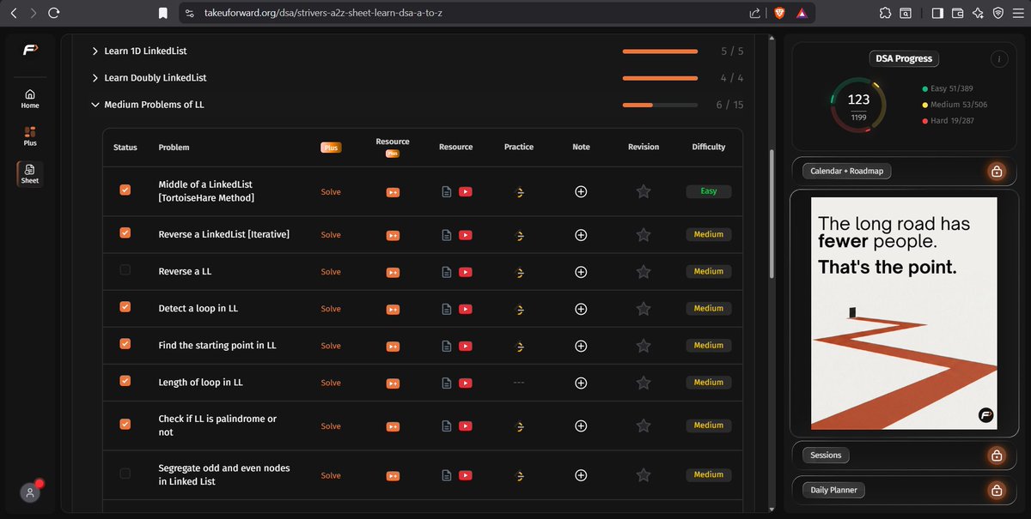Add note for Segregate odd and even nodes
The height and width of the screenshot is (519, 1031).
click(581, 475)
